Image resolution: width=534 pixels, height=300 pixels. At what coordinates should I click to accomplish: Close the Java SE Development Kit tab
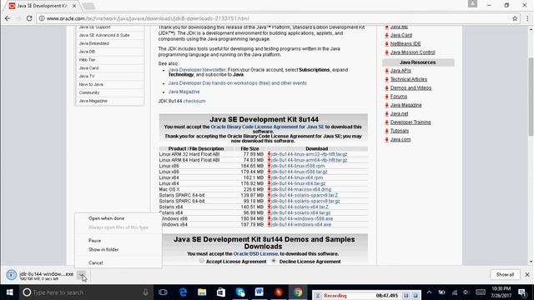point(74,6)
